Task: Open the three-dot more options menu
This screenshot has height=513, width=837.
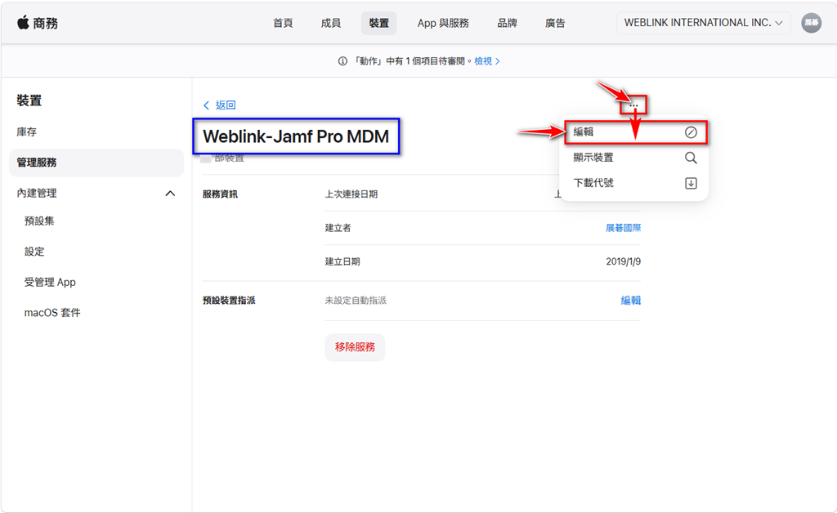Action: tap(633, 105)
